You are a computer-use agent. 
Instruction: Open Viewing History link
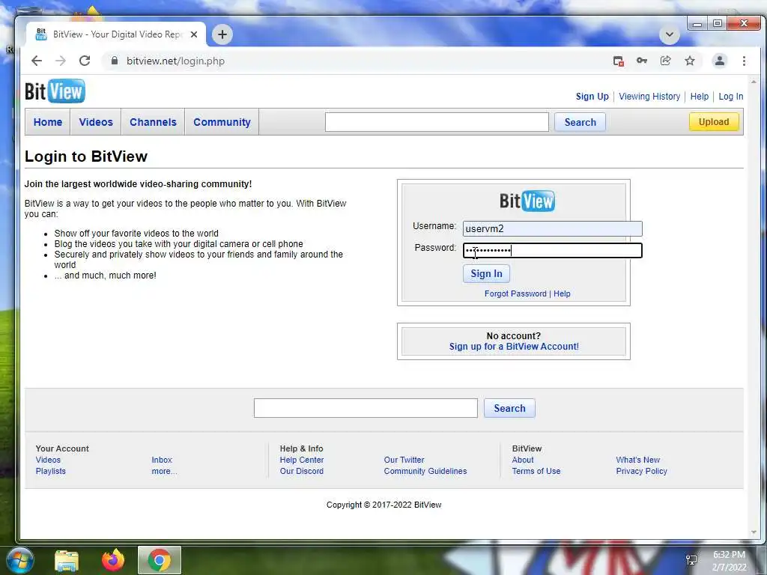click(649, 97)
